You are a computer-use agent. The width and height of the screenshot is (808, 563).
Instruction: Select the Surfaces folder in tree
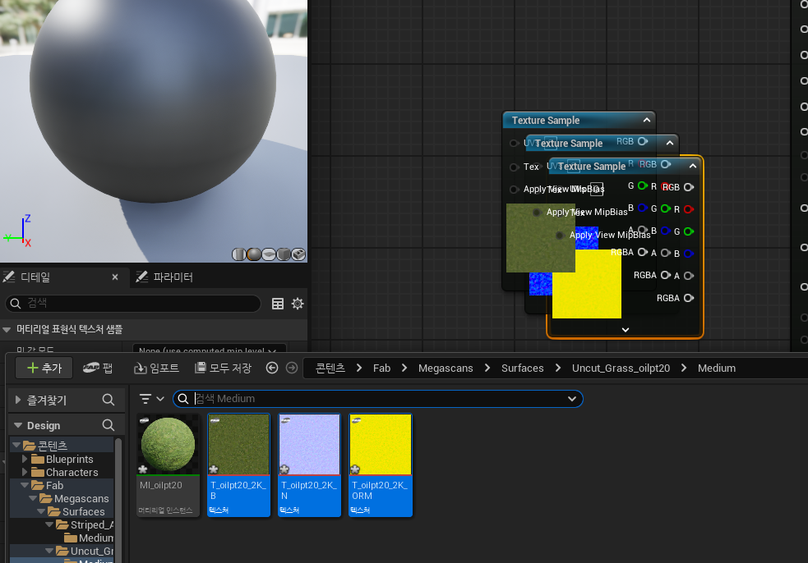83,511
